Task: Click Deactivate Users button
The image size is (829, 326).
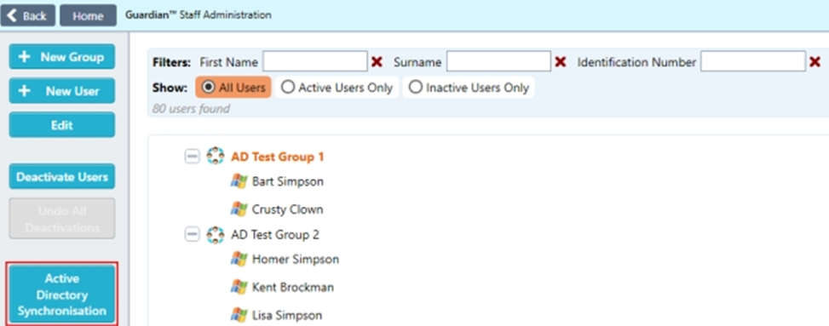Action: coord(62,176)
